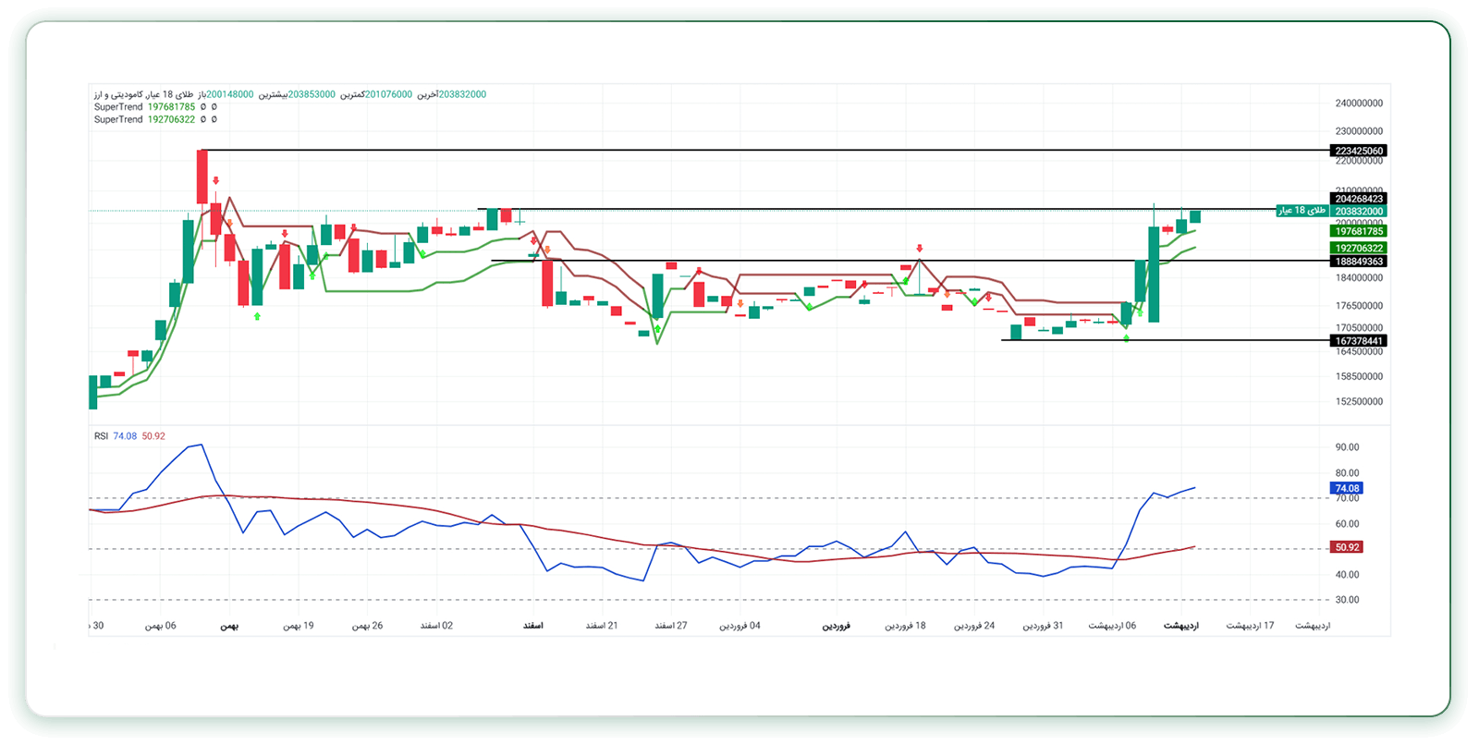Click the green طلای 18 عیار symbol tag
Viewport: 1479px width, 745px height.
(x=1302, y=211)
